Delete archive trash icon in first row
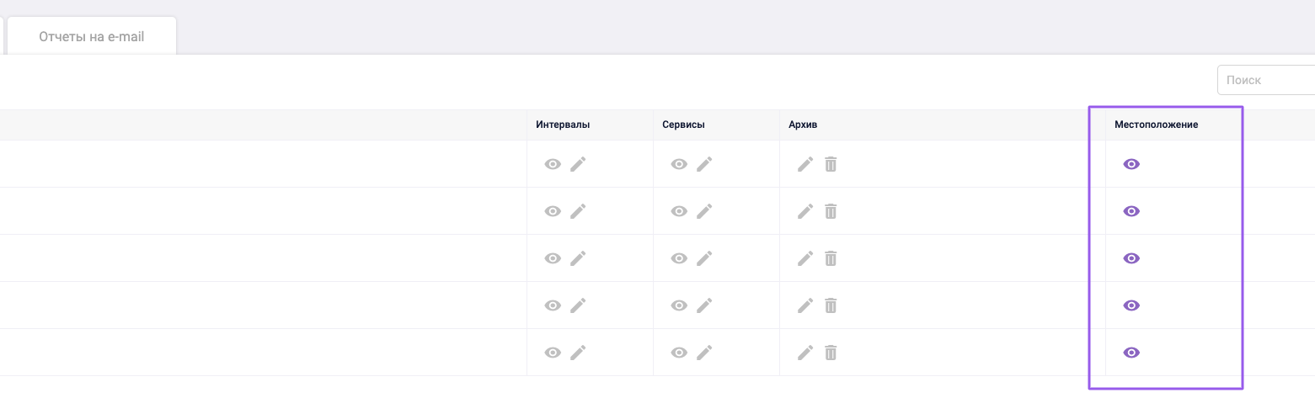 tap(831, 164)
